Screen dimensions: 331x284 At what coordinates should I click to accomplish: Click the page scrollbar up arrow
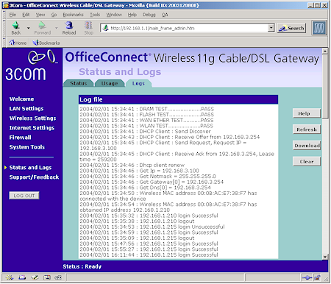click(325, 52)
